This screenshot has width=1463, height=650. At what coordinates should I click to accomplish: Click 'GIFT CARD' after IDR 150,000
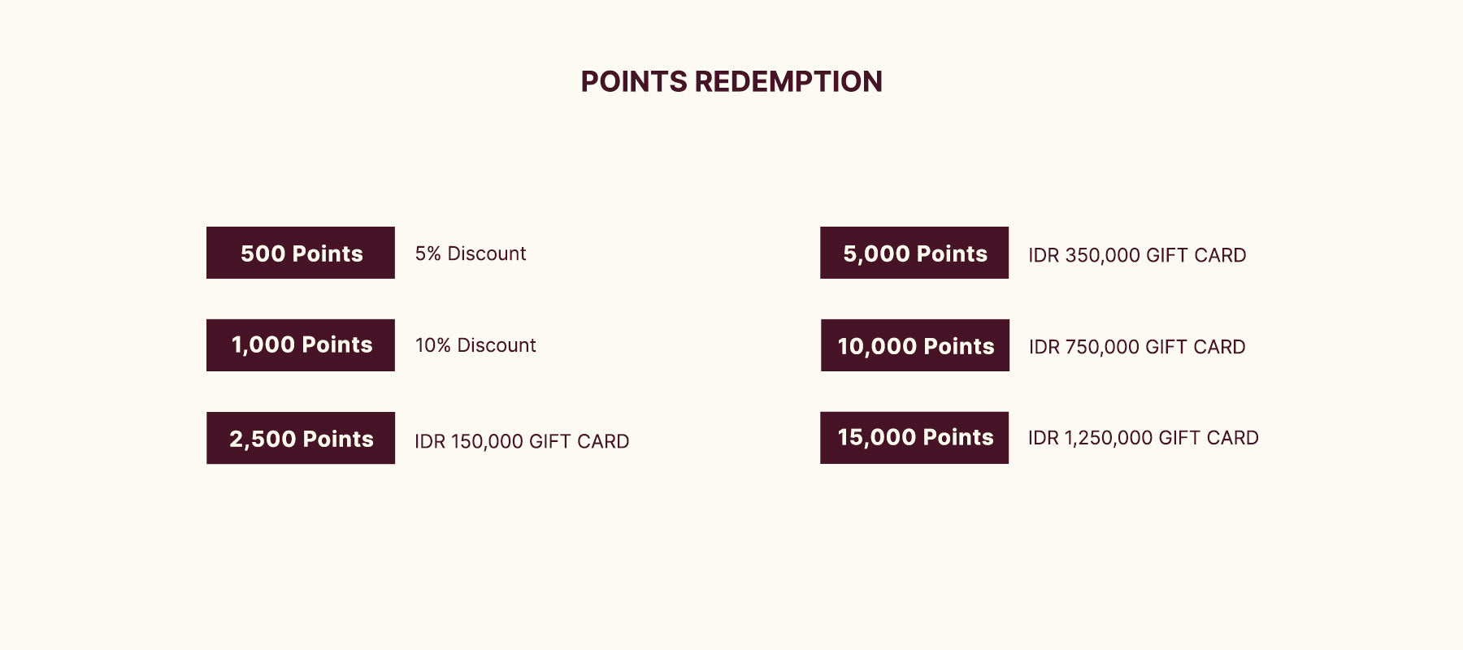[x=580, y=441]
